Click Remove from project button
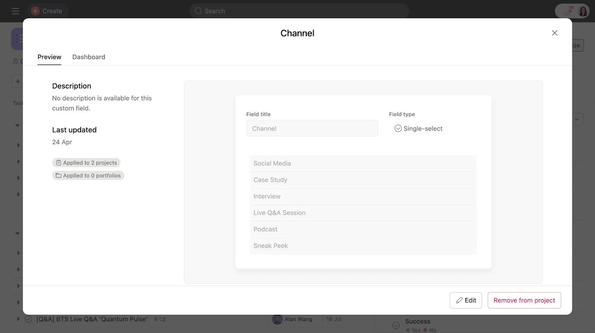 point(524,300)
